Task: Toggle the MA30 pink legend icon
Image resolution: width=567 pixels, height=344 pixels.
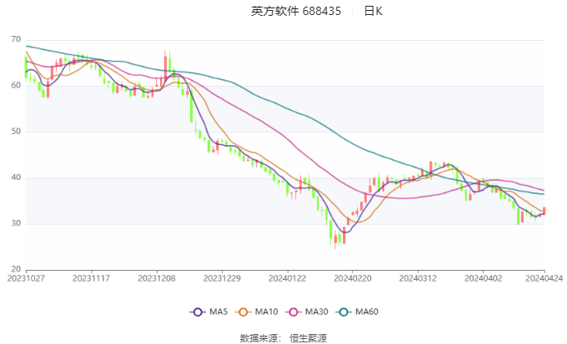Action: 294,312
